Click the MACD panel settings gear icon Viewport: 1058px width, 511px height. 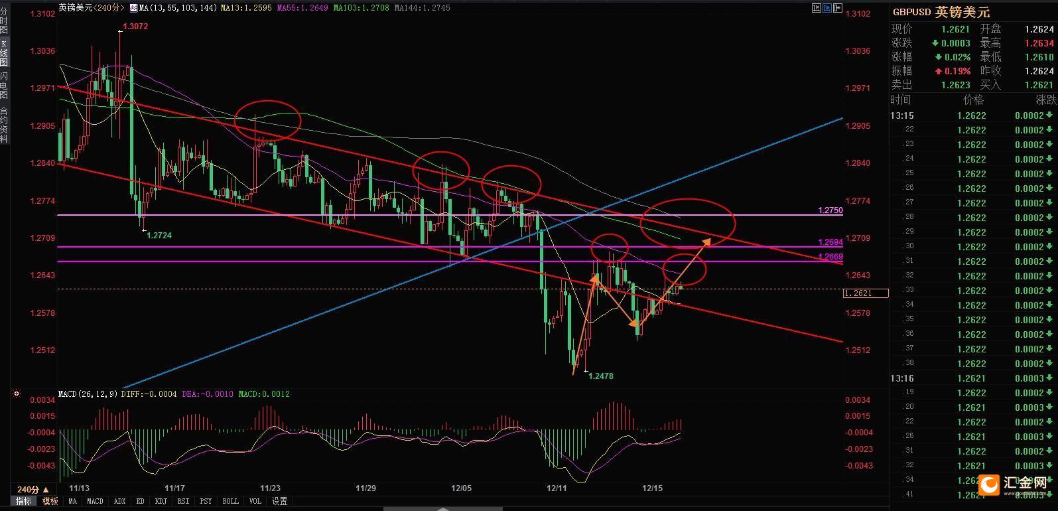pyautogui.click(x=17, y=394)
